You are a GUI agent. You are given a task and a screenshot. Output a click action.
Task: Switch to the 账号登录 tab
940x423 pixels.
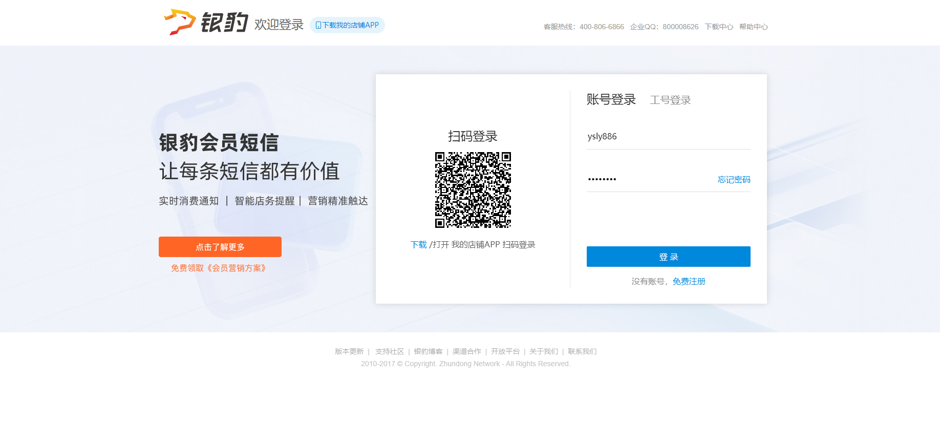pos(611,99)
